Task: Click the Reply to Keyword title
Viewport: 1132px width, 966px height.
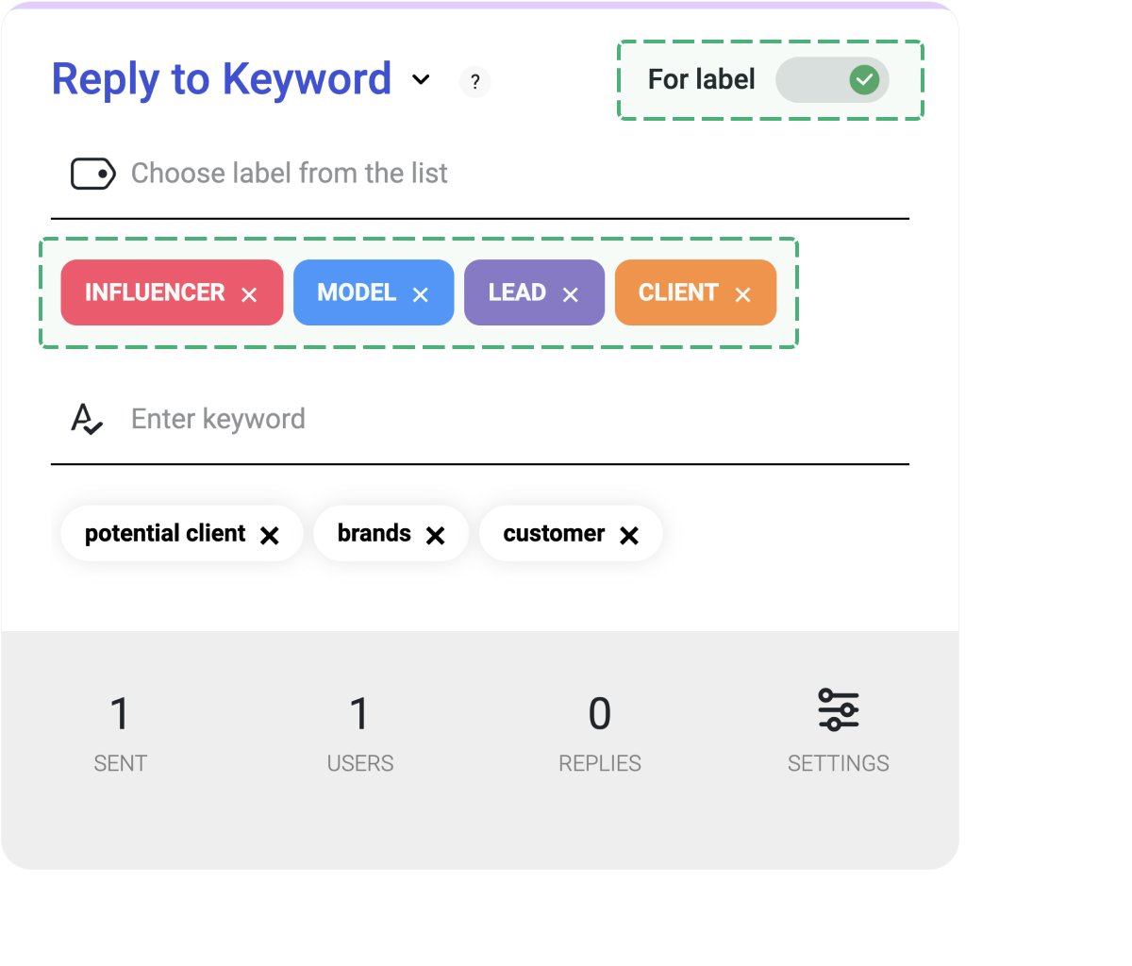Action: (x=222, y=79)
